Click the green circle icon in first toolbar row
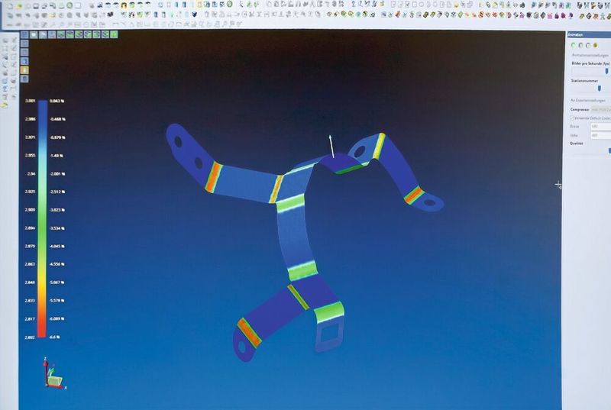611x410 pixels. click(x=70, y=5)
